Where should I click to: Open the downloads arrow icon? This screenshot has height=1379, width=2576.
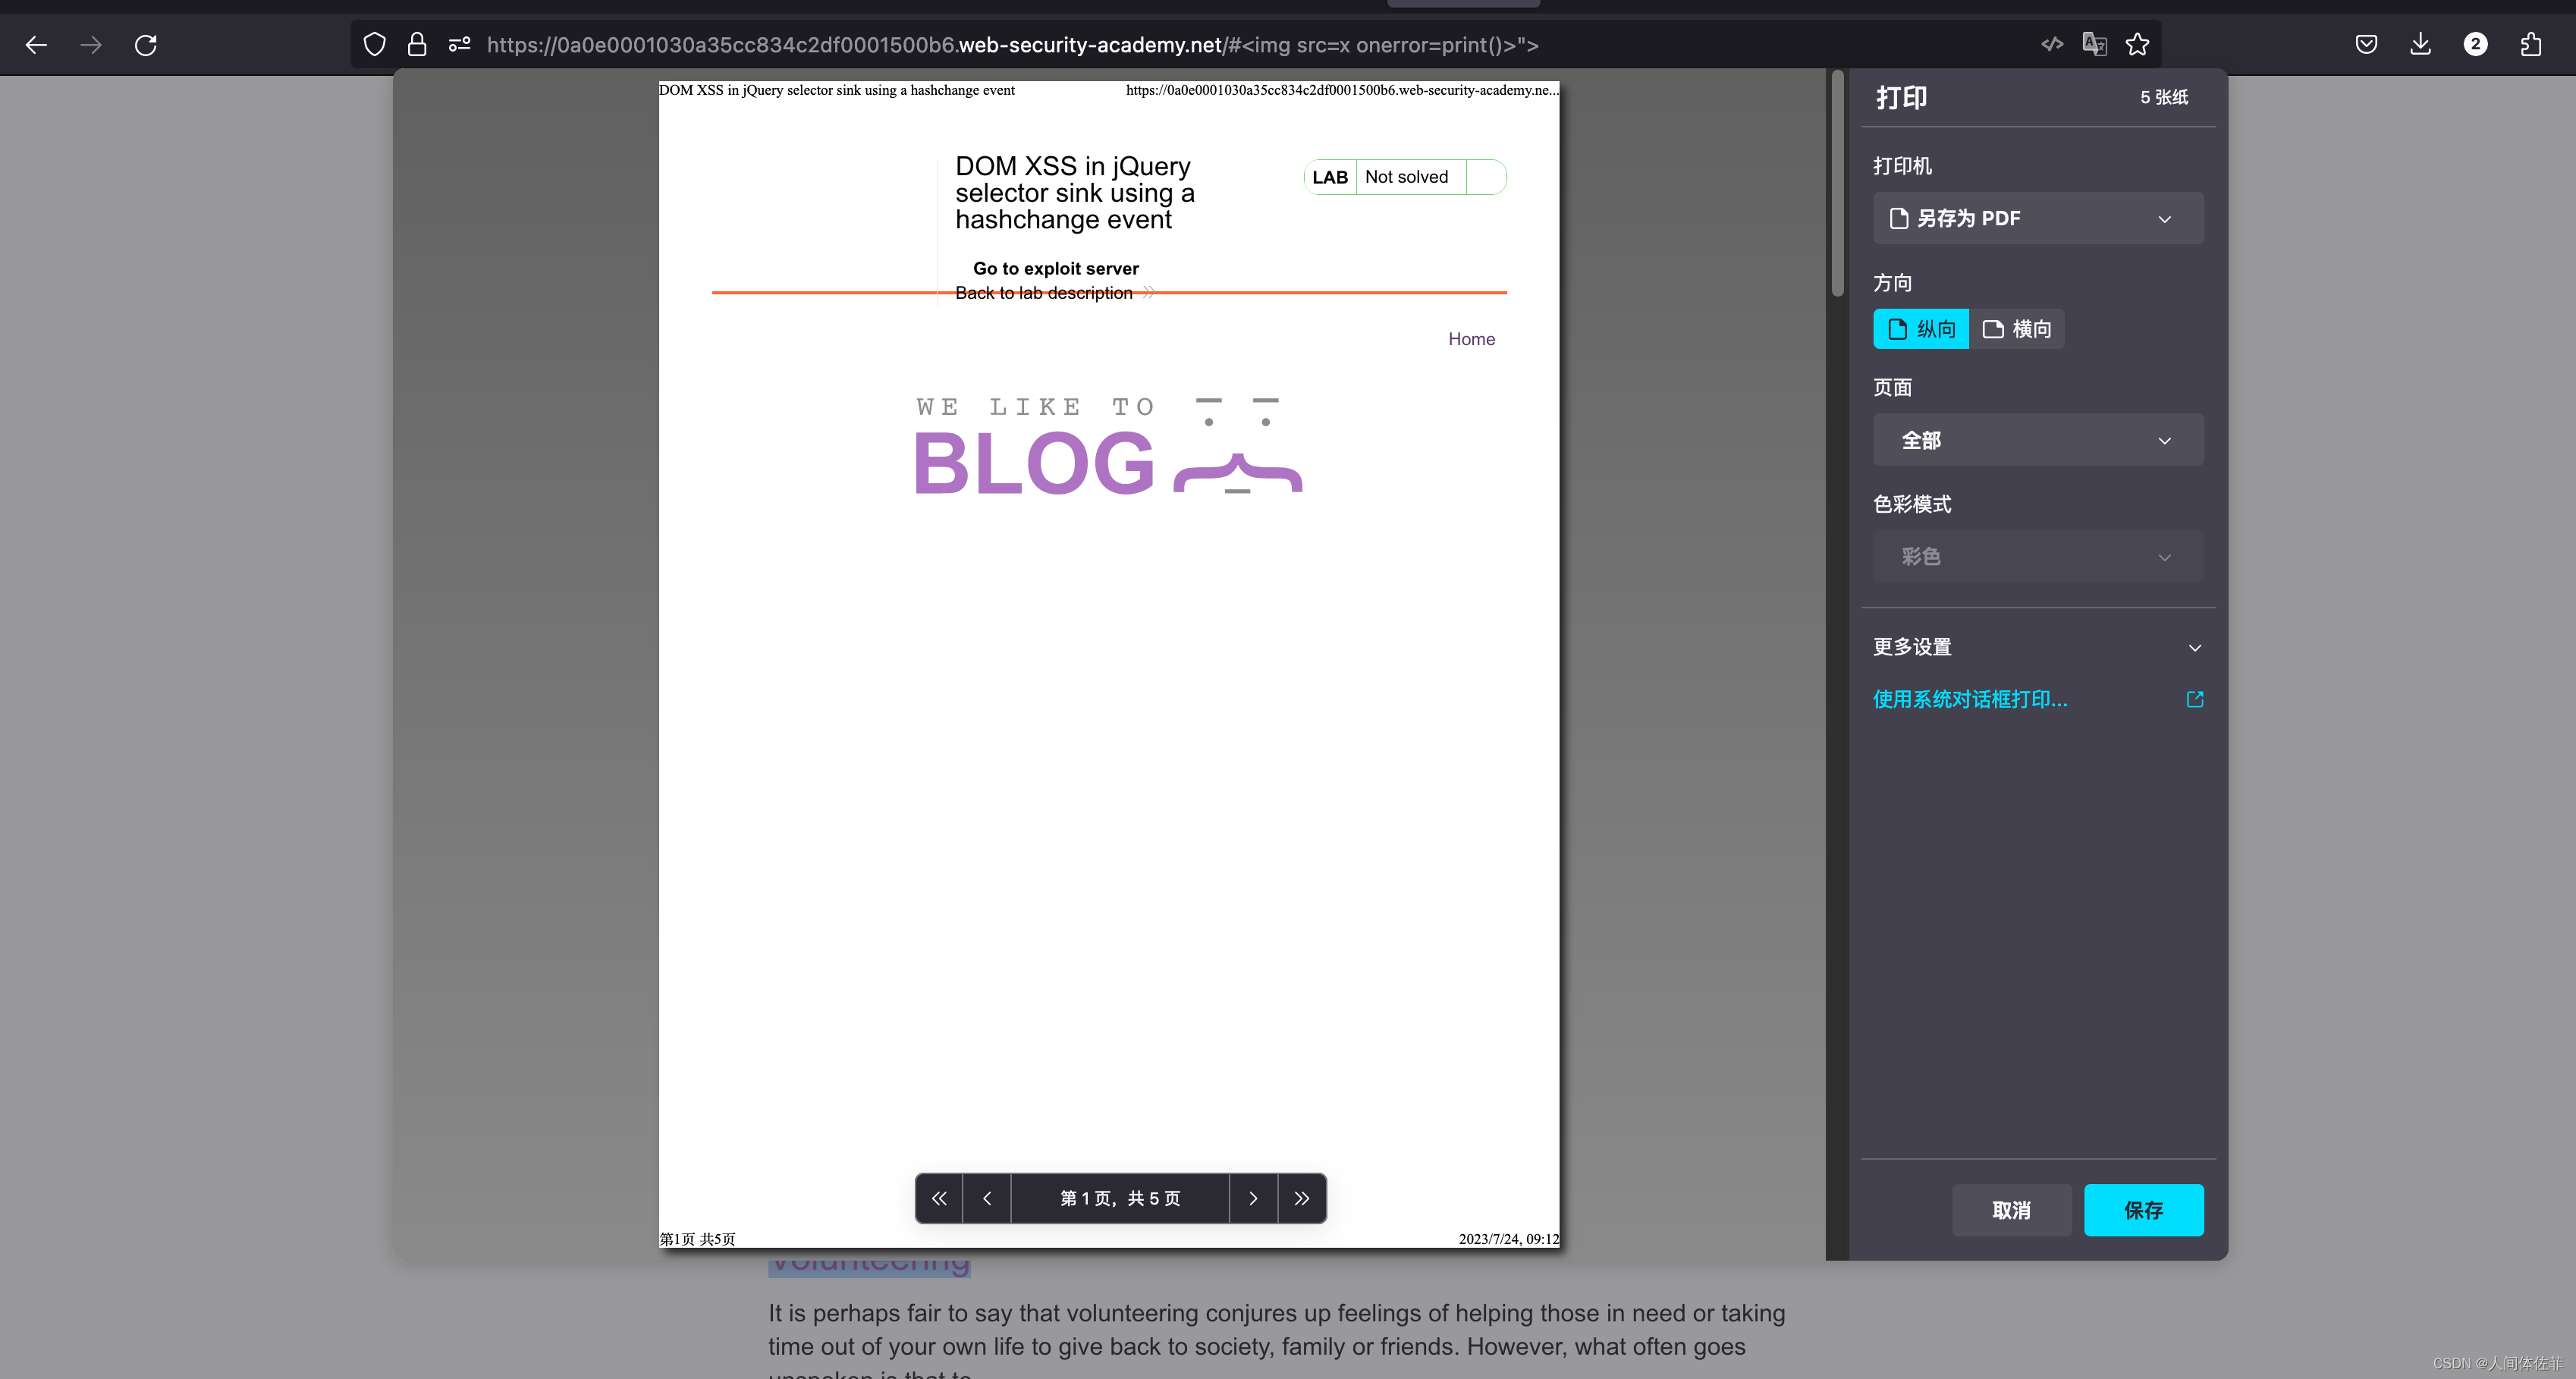[2420, 45]
